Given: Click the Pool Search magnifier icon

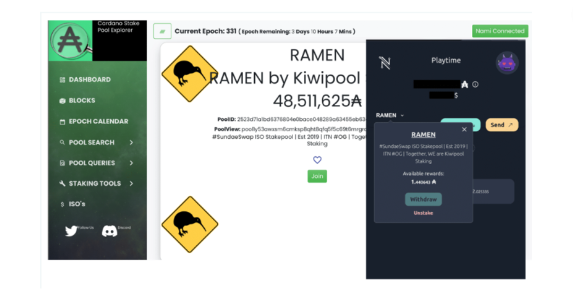Looking at the screenshot, I should 63,143.
